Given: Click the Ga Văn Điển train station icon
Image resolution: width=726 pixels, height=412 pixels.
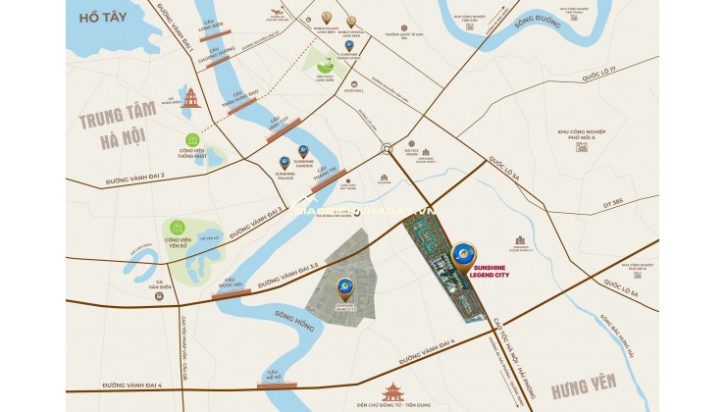Looking at the screenshot, I should click(x=159, y=296).
